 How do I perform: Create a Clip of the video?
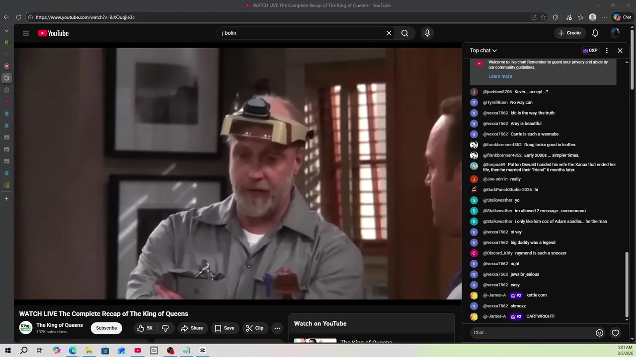254,328
